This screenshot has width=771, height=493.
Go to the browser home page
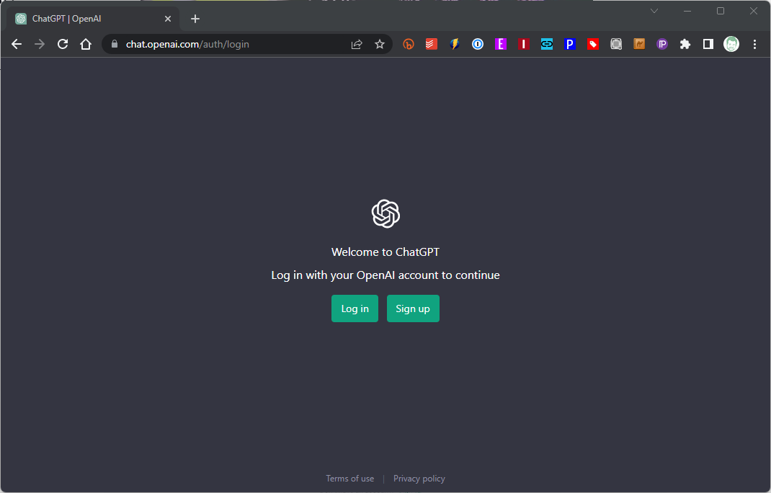click(x=85, y=44)
